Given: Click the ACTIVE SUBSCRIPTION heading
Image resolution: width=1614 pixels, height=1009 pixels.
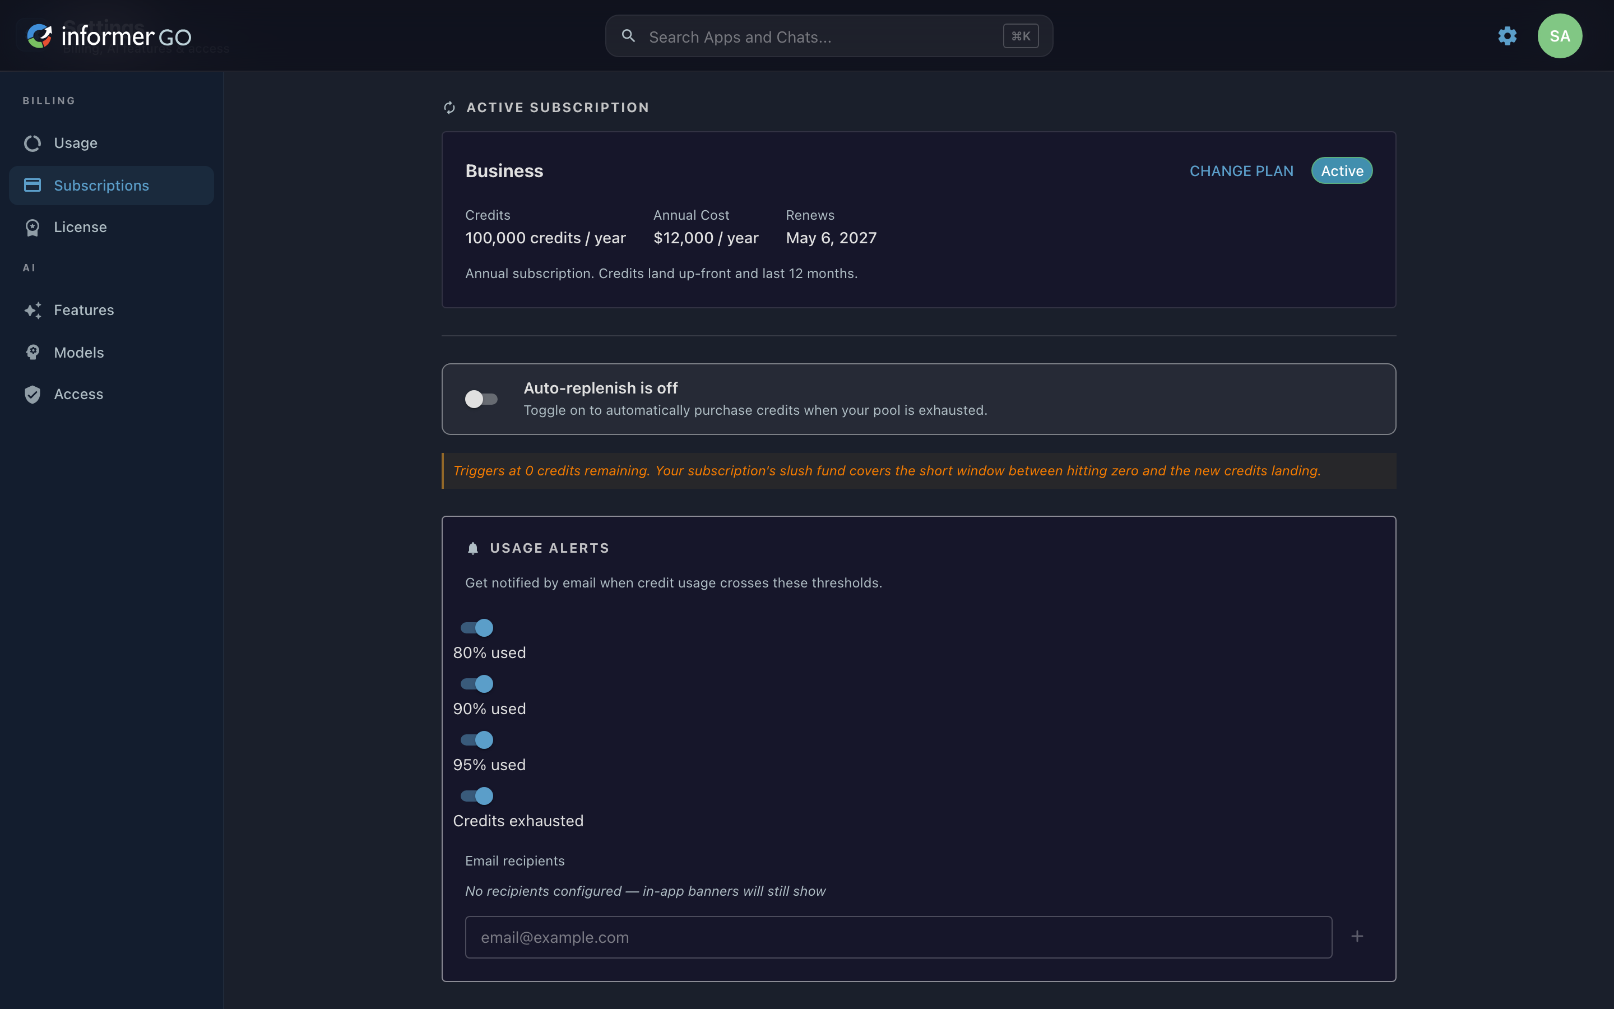Looking at the screenshot, I should pyautogui.click(x=558, y=108).
